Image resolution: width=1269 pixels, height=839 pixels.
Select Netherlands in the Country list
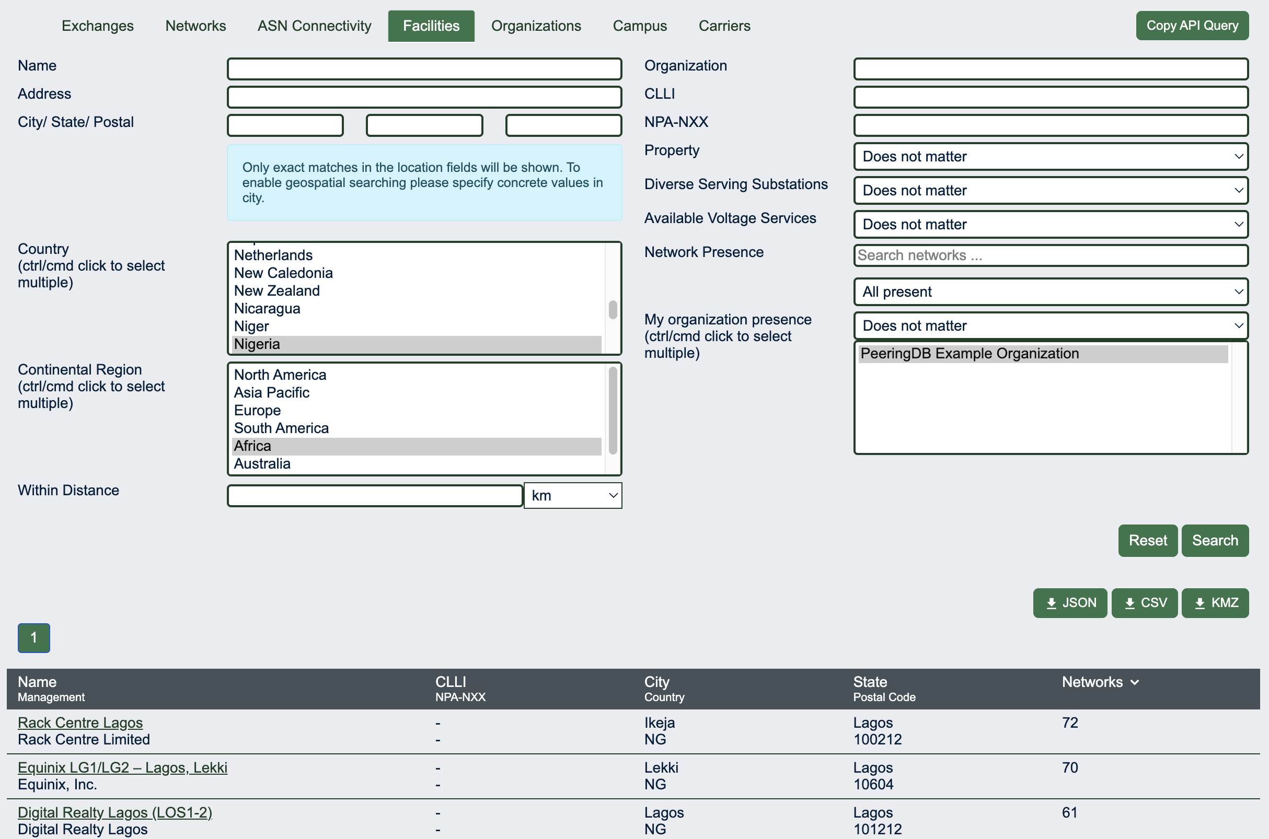coord(417,255)
